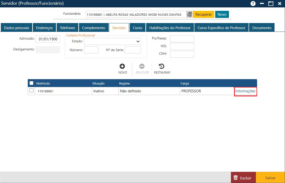Maximize the Servidor window
Viewport: 285px width, 183px height.
[x=271, y=4]
